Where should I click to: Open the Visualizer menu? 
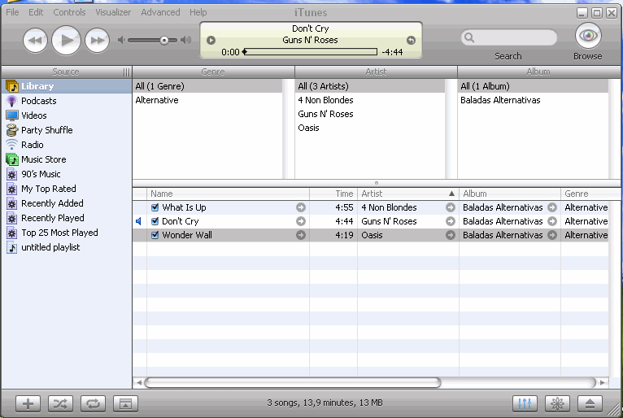pyautogui.click(x=113, y=12)
